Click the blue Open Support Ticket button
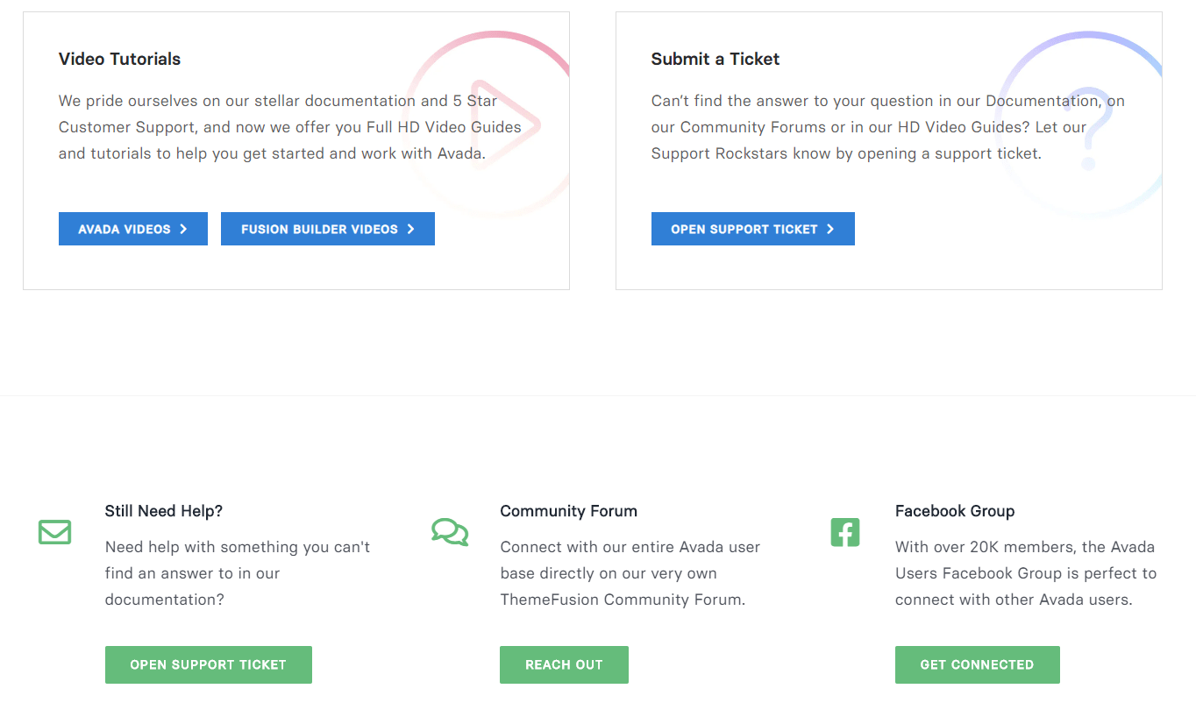This screenshot has width=1196, height=717. coord(753,229)
